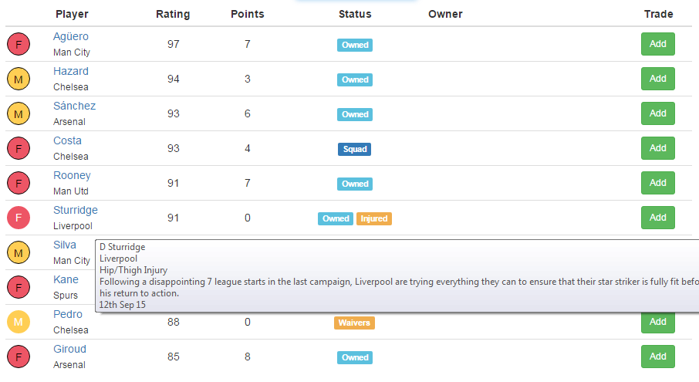
Task: Click Sánchez's points value 6
Action: [x=248, y=114]
